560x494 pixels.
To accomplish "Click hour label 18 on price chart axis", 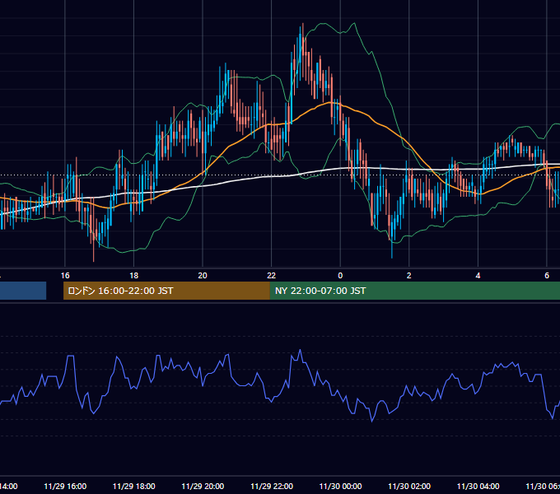I will click(x=134, y=275).
